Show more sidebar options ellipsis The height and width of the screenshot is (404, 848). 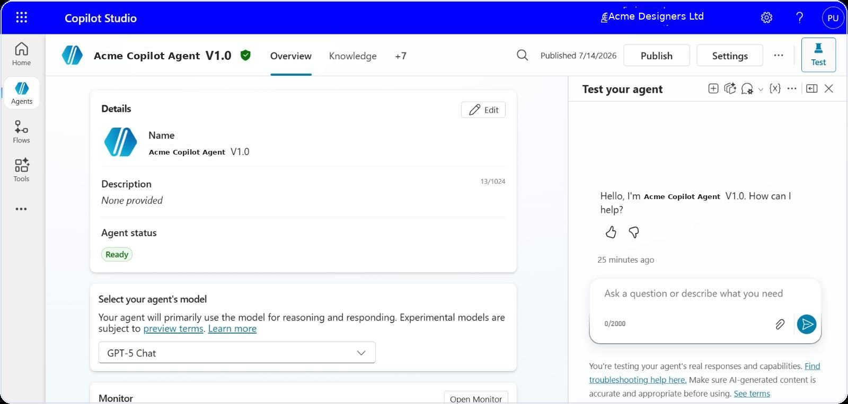tap(21, 209)
